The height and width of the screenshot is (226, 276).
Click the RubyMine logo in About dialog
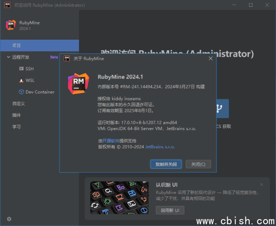(x=78, y=84)
